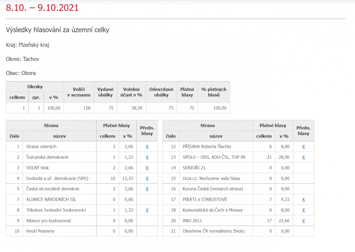The image size is (355, 252).
Task: Open VOLNÝ blok preferential votes link
Action: 147,168
